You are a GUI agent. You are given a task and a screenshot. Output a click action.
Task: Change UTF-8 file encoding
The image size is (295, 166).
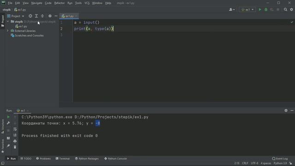point(254,163)
